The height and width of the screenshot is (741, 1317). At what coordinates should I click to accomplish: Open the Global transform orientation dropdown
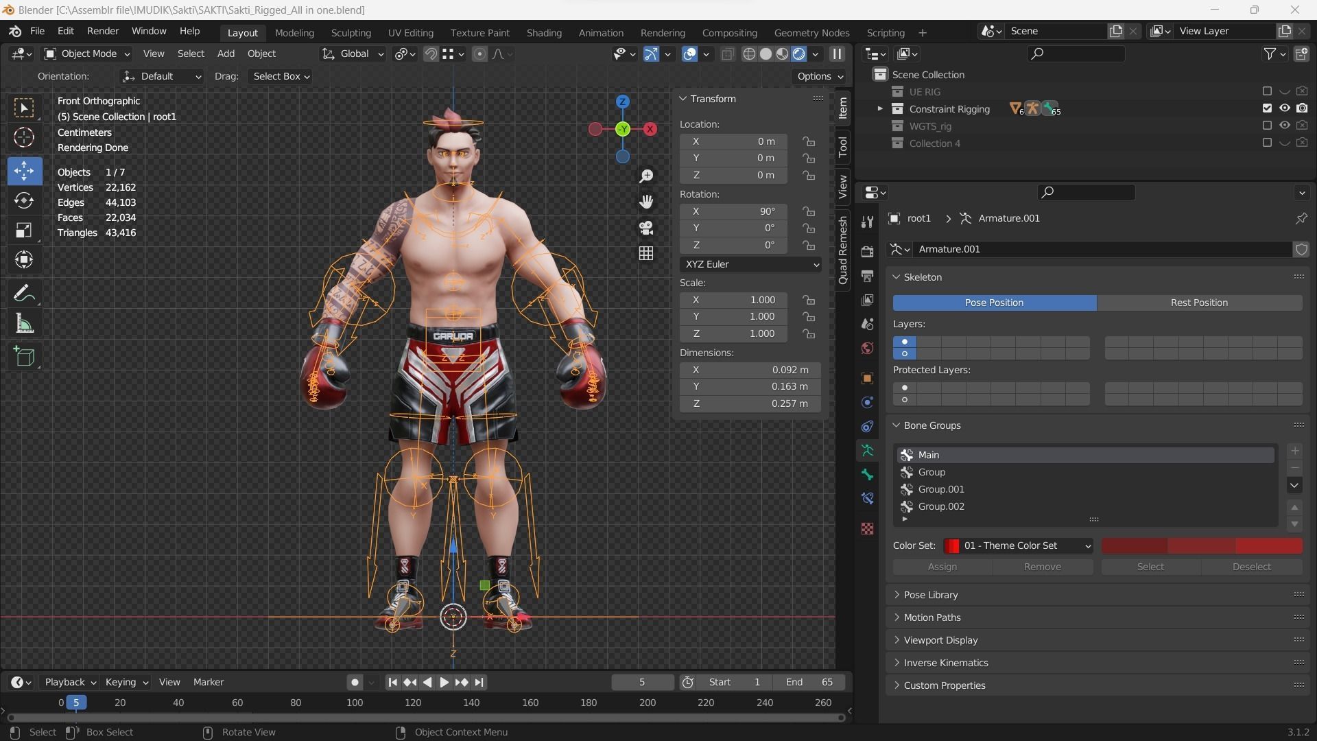pyautogui.click(x=353, y=54)
